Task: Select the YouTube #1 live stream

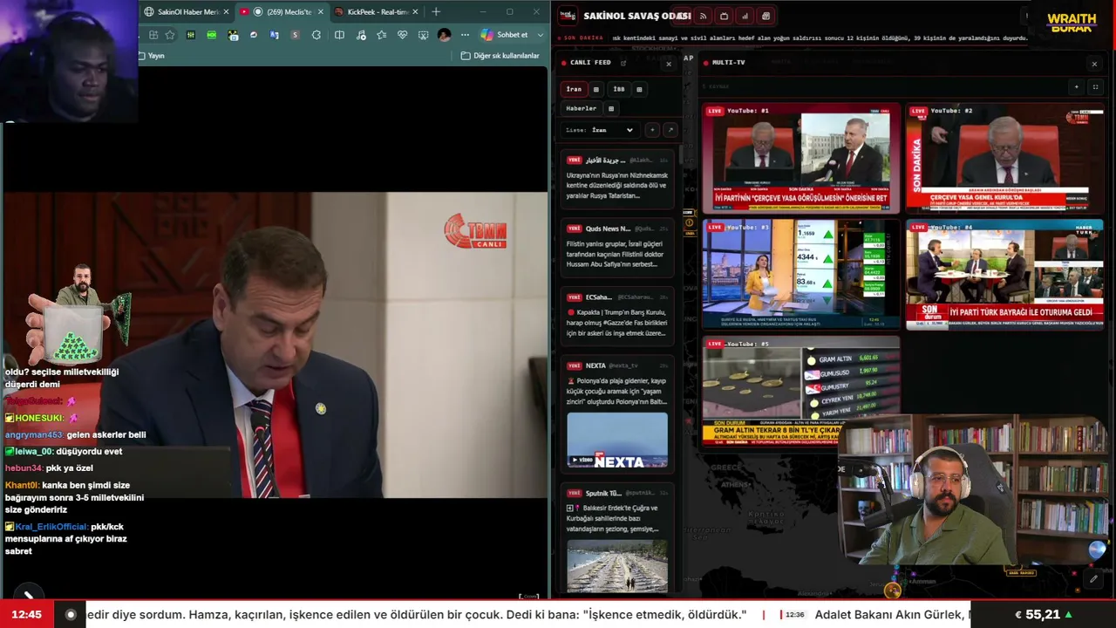Action: click(x=801, y=159)
